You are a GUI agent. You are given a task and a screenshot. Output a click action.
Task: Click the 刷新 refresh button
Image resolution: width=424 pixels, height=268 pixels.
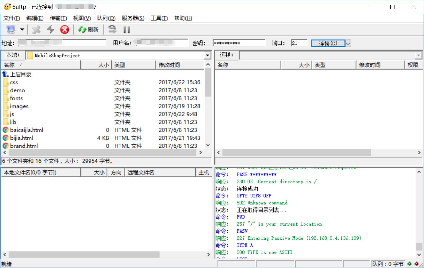(88, 29)
